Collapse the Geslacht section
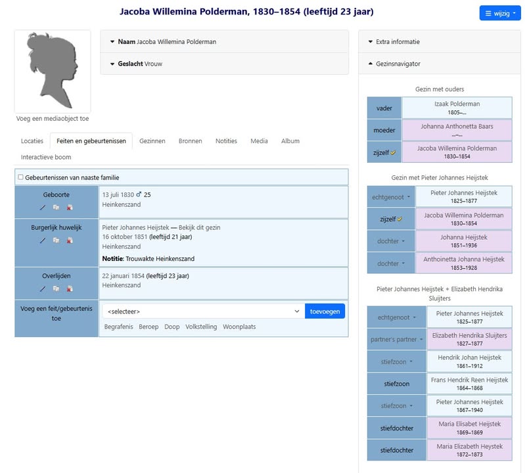 pos(112,64)
